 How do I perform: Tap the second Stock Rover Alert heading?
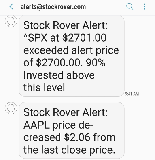66,112
